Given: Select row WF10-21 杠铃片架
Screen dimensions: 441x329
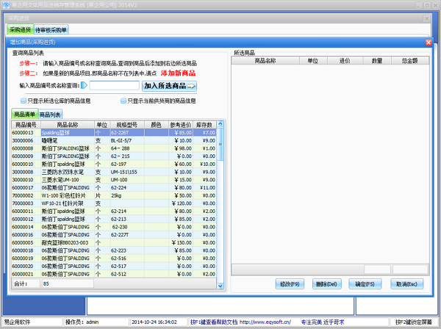Looking at the screenshot, I should pos(114,203).
